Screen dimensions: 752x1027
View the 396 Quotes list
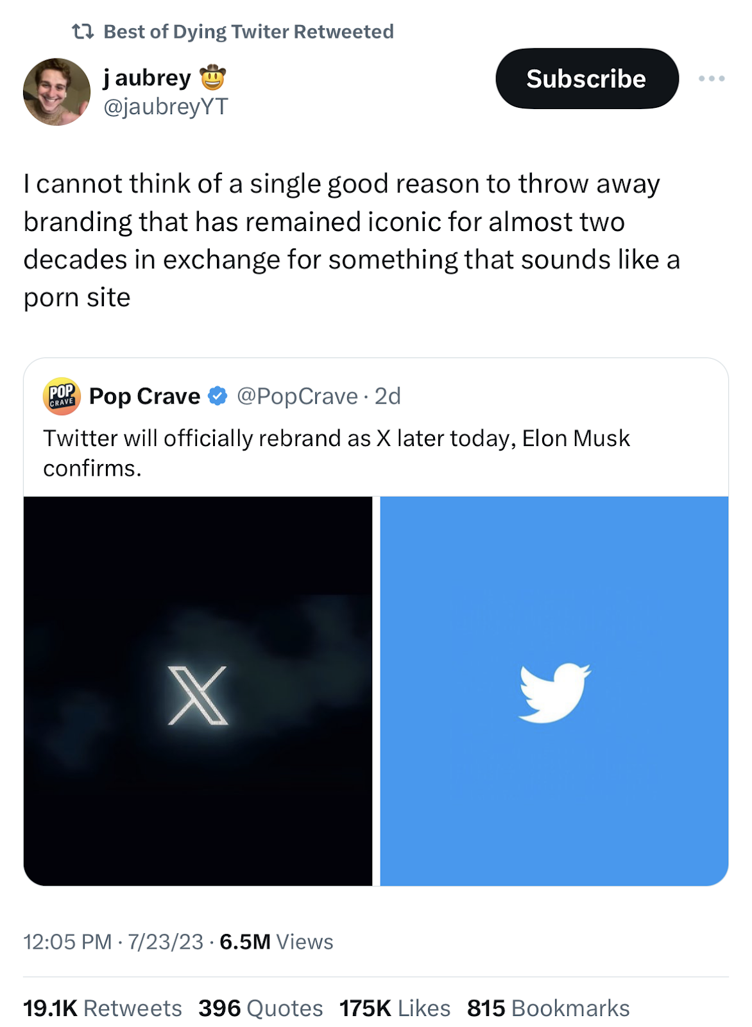click(x=261, y=1008)
